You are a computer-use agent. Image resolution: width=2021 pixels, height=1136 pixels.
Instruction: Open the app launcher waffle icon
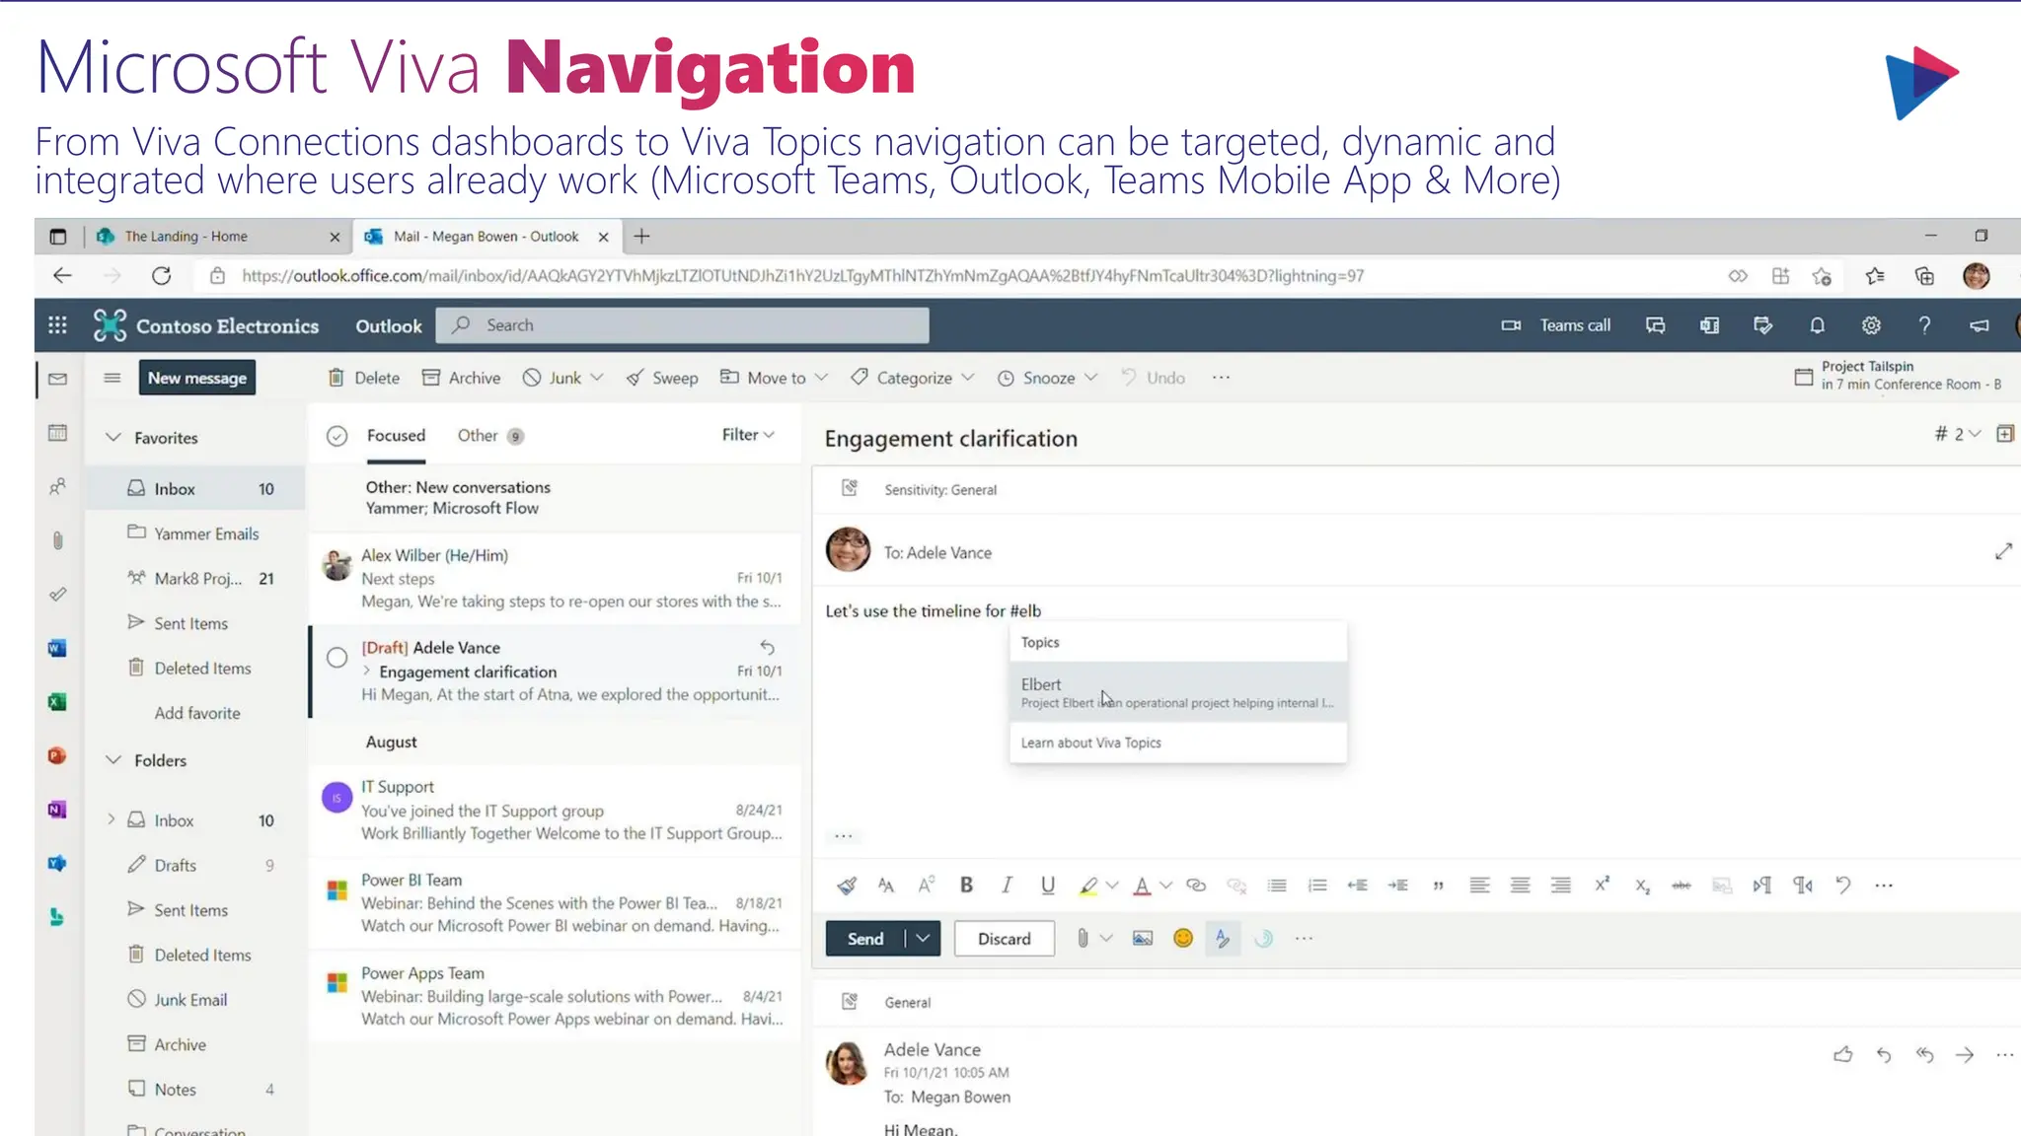(57, 325)
